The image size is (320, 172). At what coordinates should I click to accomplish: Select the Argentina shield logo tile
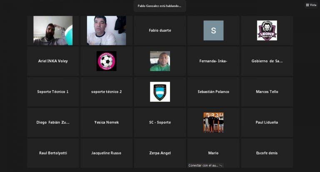(x=160, y=92)
